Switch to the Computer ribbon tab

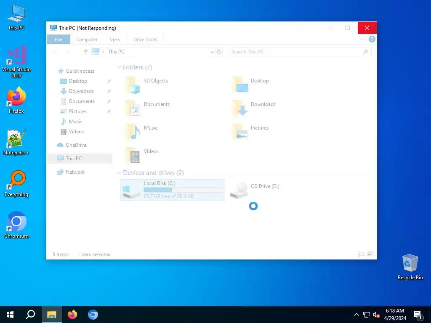(87, 40)
